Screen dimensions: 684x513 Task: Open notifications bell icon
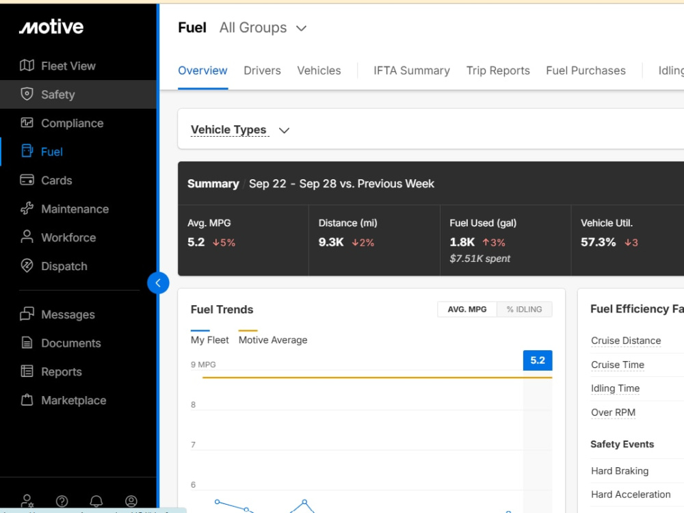(x=96, y=501)
